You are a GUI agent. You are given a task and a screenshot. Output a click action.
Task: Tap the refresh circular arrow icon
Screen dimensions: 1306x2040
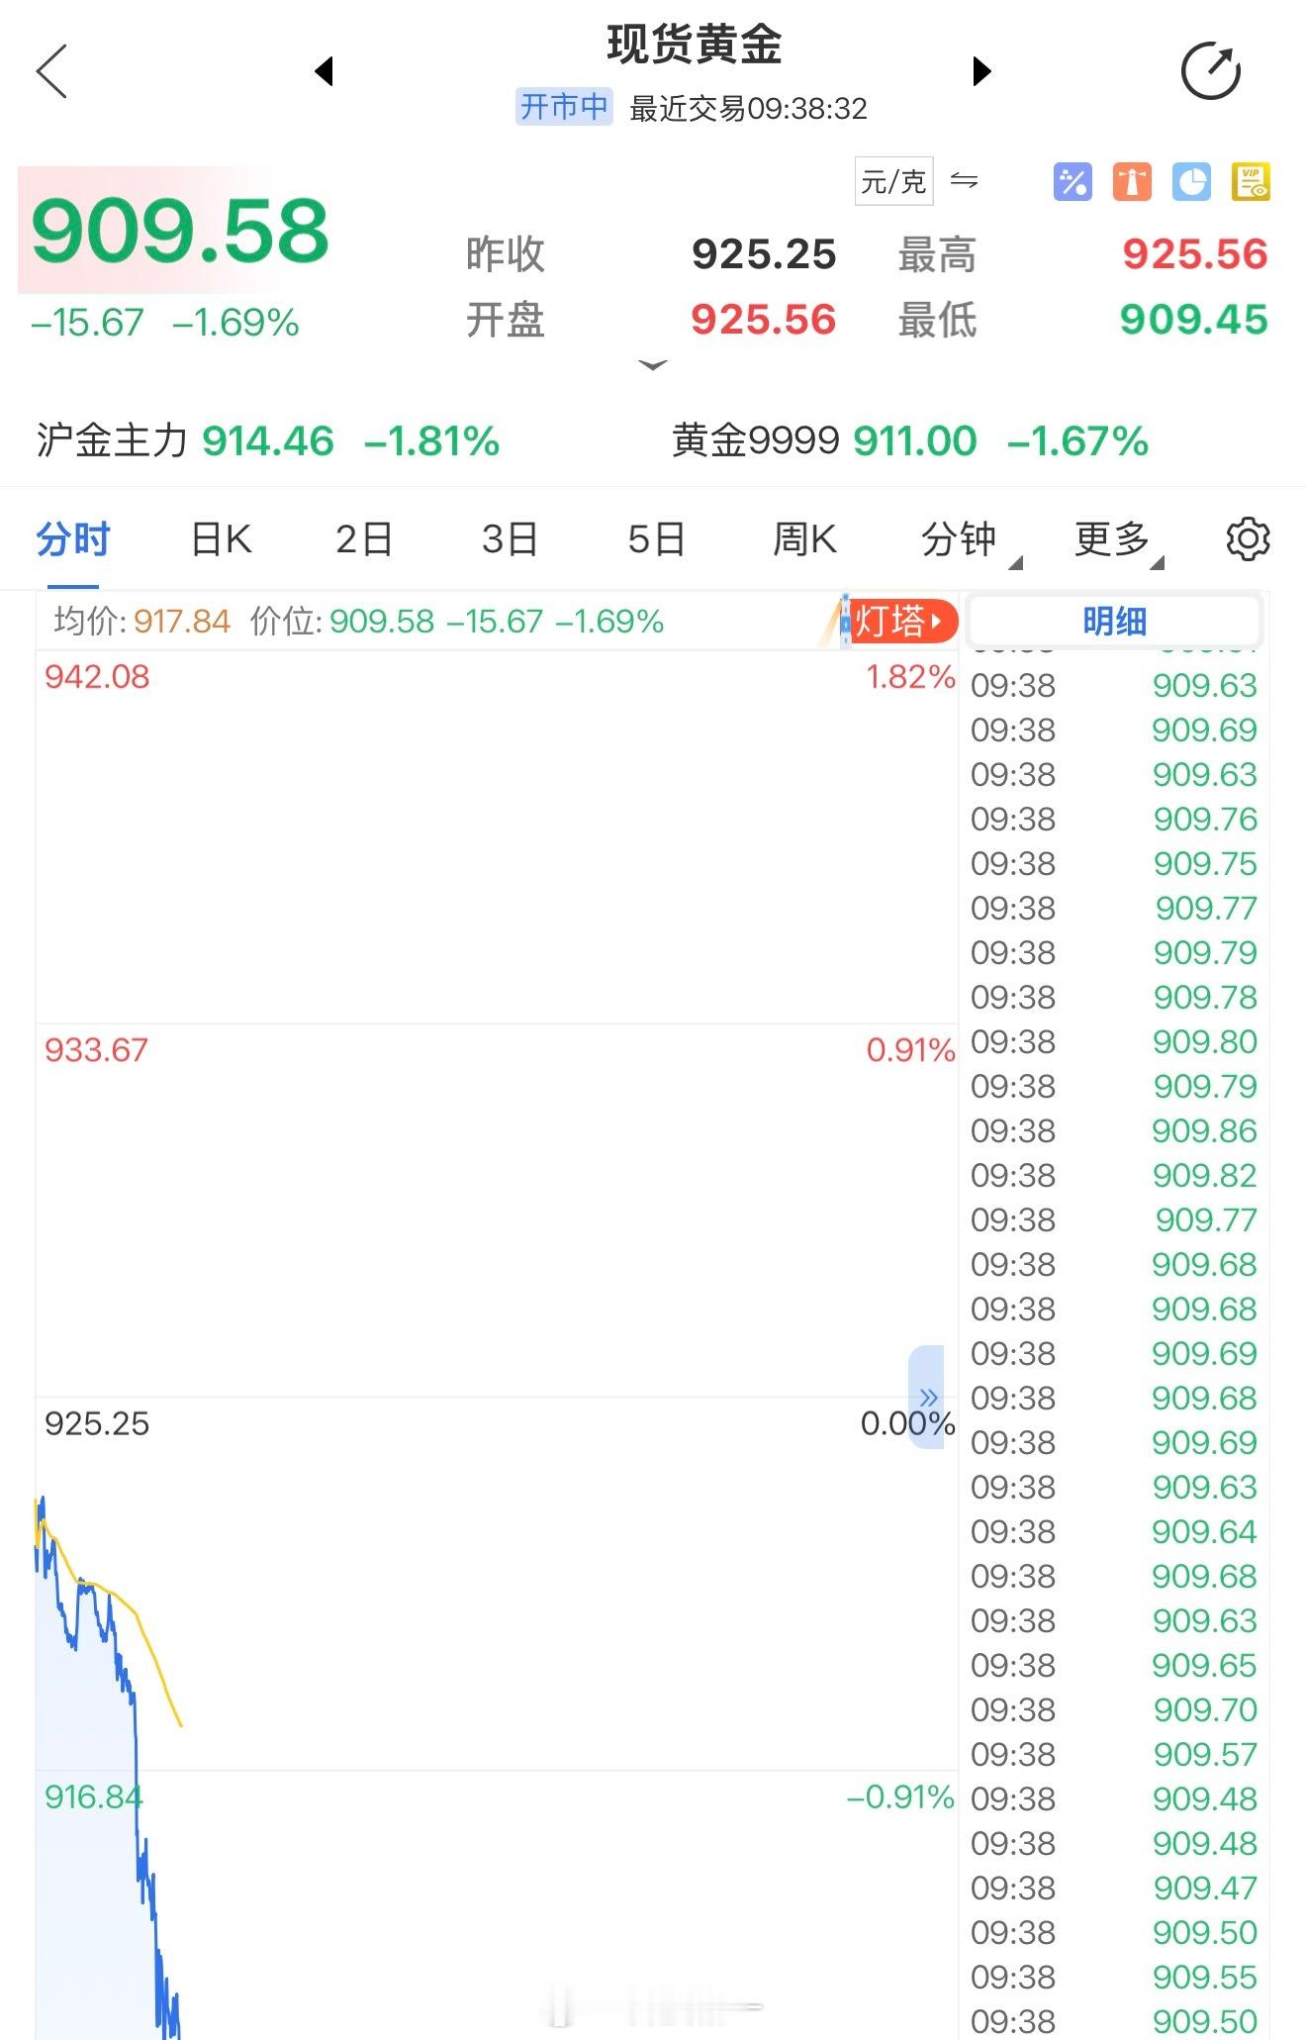pyautogui.click(x=1211, y=71)
